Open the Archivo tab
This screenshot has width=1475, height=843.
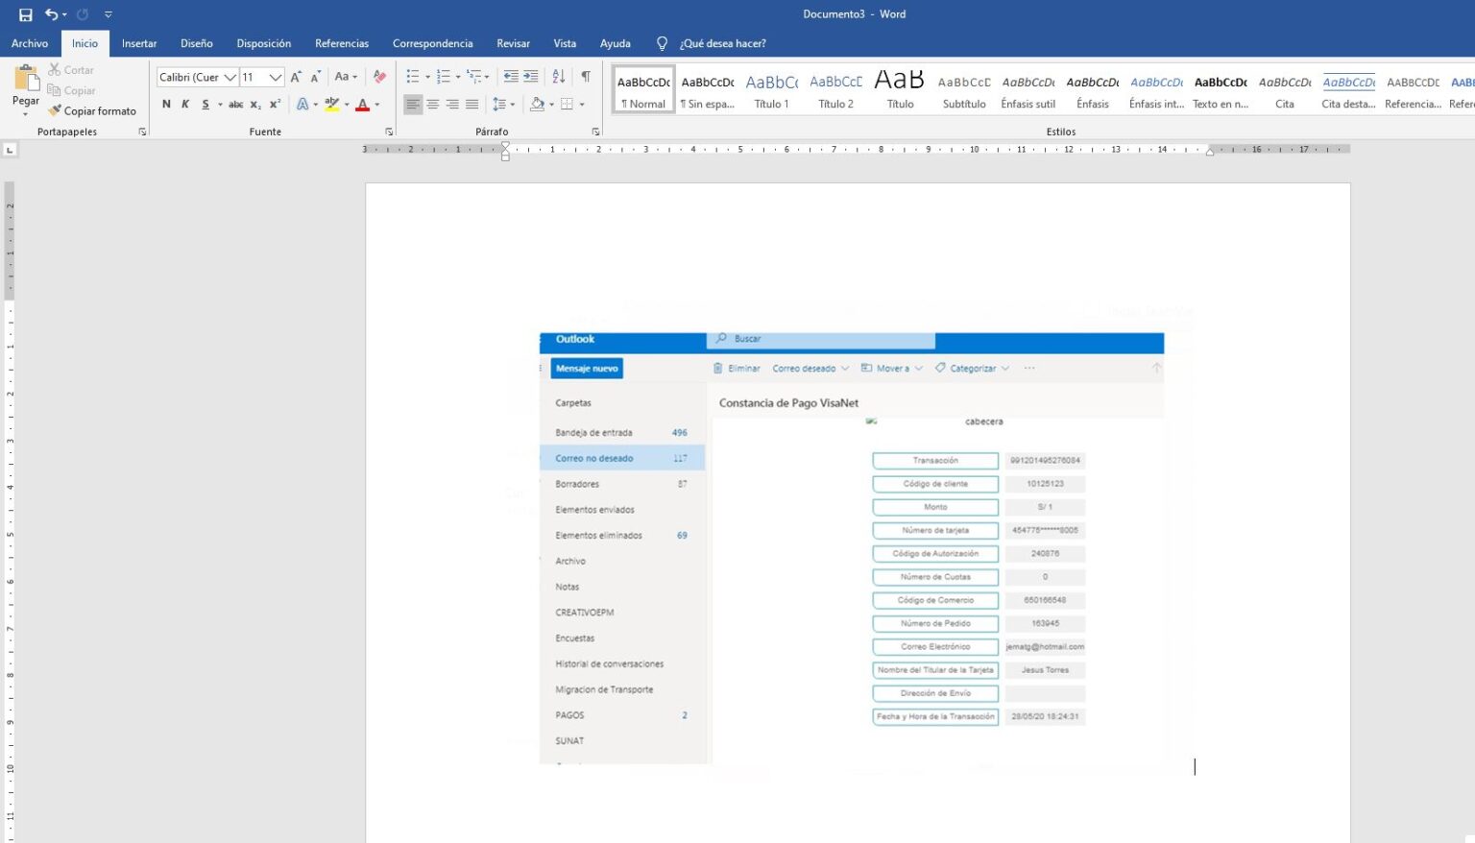(30, 43)
